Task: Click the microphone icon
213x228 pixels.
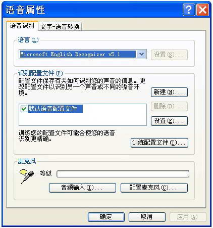Action: click(x=27, y=176)
